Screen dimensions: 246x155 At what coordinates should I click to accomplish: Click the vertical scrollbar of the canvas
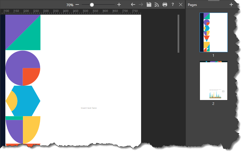[x=178, y=34]
